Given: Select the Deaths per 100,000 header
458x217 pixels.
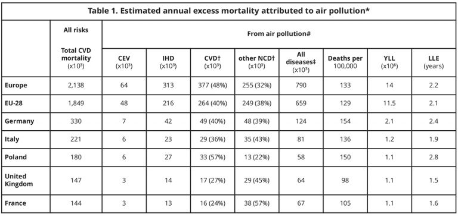Looking at the screenshot, I should [x=345, y=62].
